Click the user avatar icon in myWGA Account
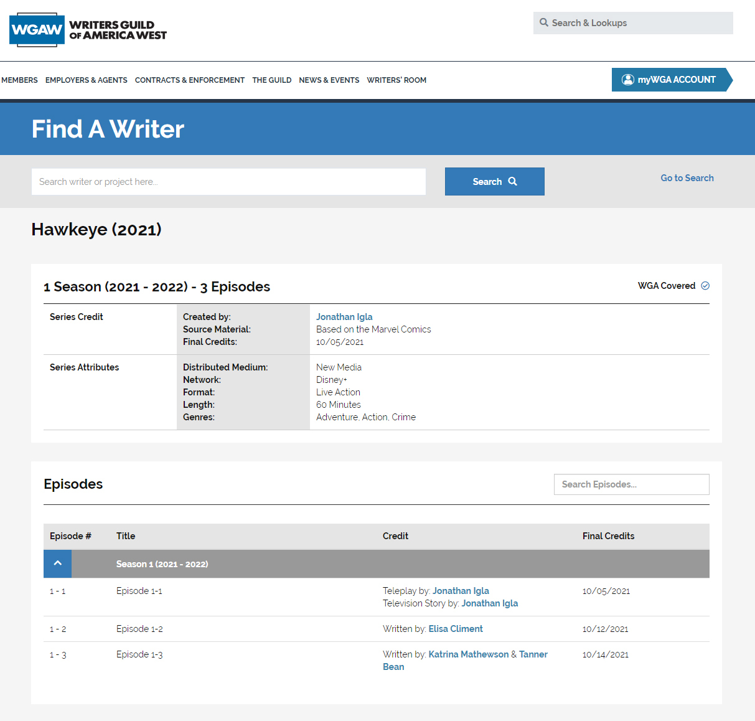755x721 pixels. click(628, 80)
